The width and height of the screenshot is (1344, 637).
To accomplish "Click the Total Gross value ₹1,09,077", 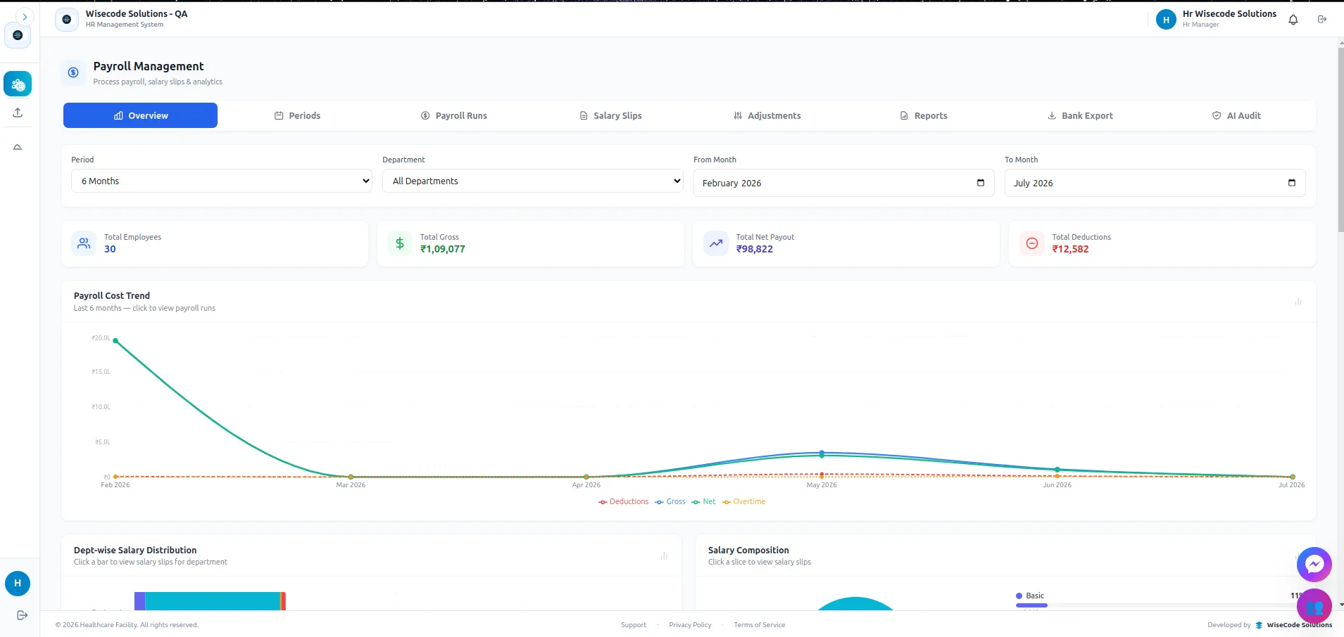I will (x=443, y=249).
